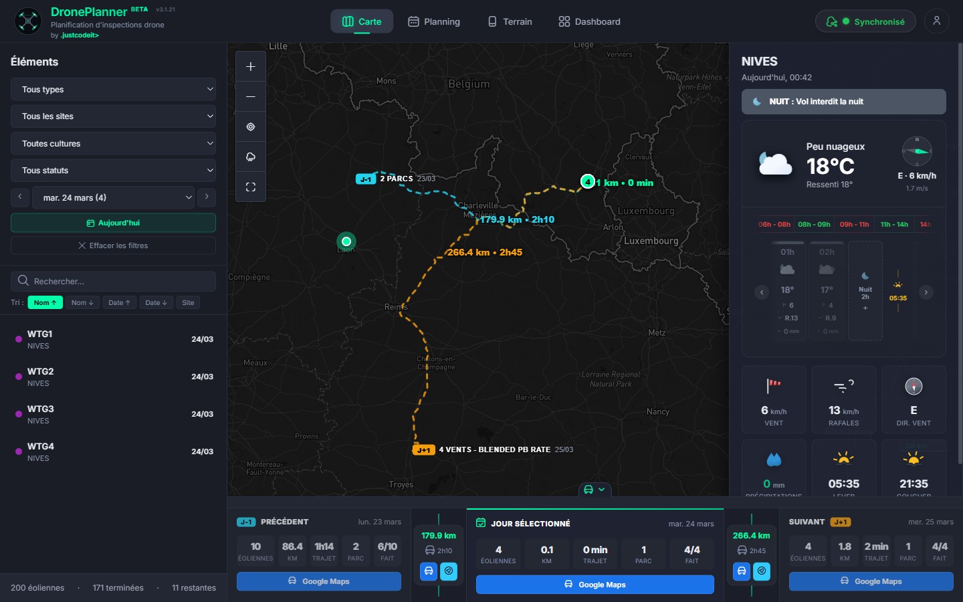The height and width of the screenshot is (602, 963).
Task: Click the sunrise icon above 05:35
Action: coord(844,458)
